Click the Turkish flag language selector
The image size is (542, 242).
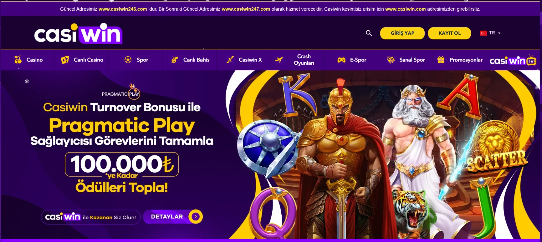pos(483,33)
